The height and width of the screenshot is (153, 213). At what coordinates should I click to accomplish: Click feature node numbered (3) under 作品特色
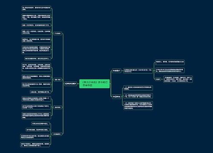[138, 105]
